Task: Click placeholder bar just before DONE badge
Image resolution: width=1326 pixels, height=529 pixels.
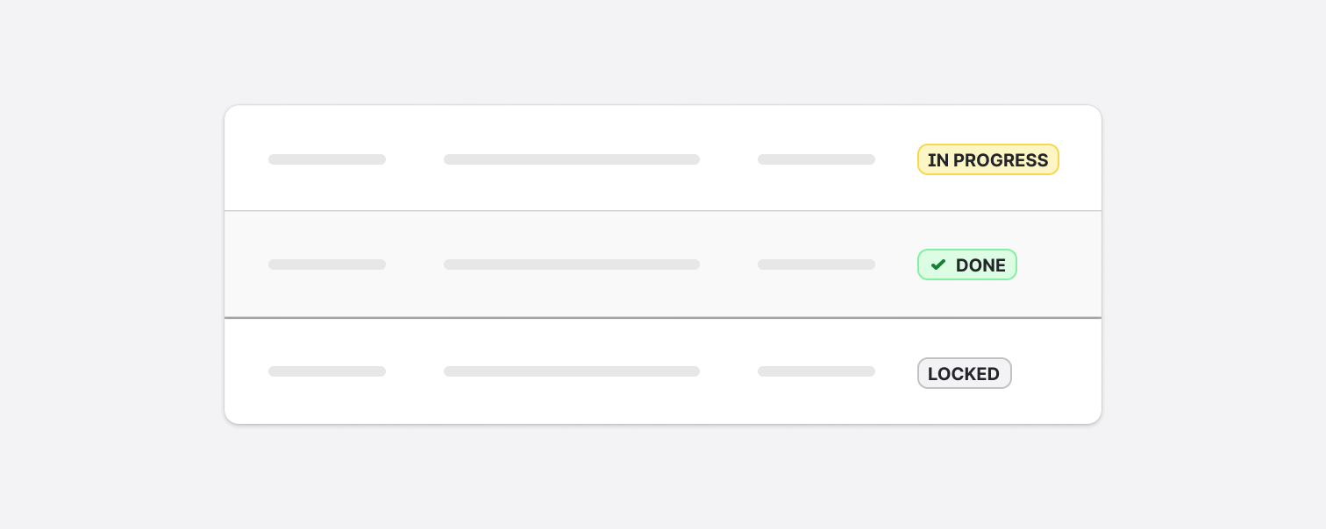Action: point(816,264)
